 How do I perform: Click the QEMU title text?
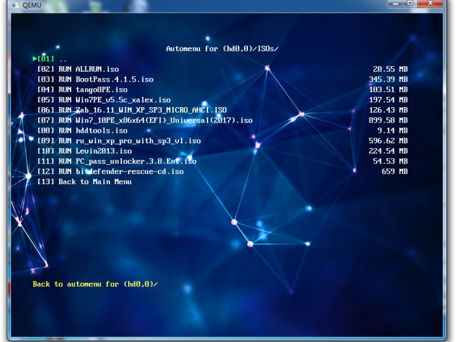click(x=32, y=5)
